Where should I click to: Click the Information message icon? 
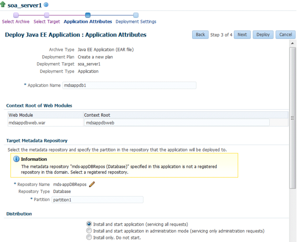tap(16, 159)
